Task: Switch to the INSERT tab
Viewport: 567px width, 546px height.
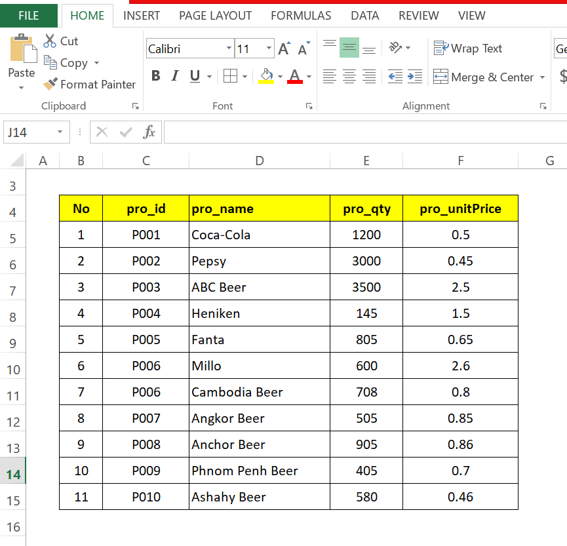Action: click(142, 16)
